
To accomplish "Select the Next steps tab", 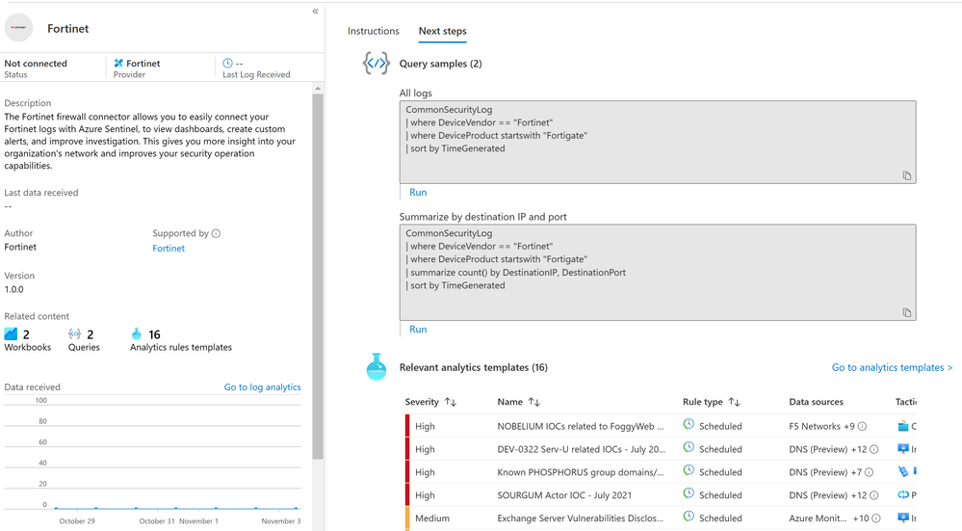I will pos(442,31).
